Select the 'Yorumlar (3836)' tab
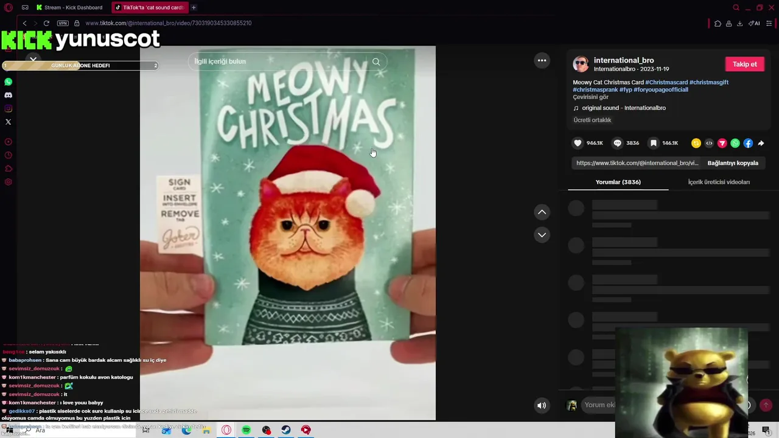The image size is (779, 438). [618, 182]
